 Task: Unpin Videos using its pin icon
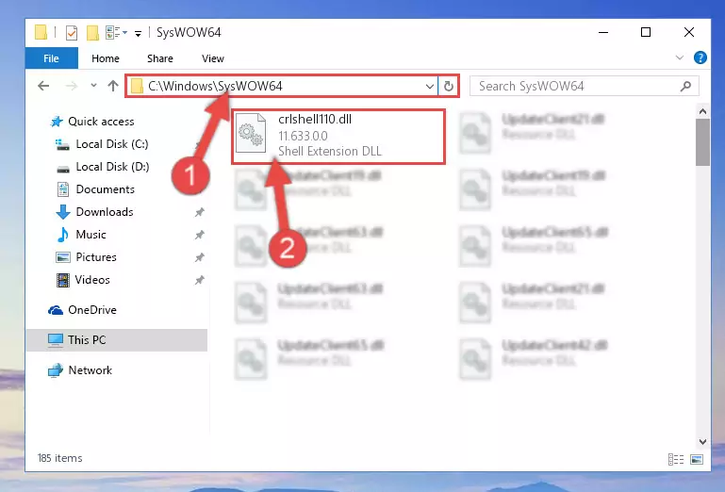[199, 280]
